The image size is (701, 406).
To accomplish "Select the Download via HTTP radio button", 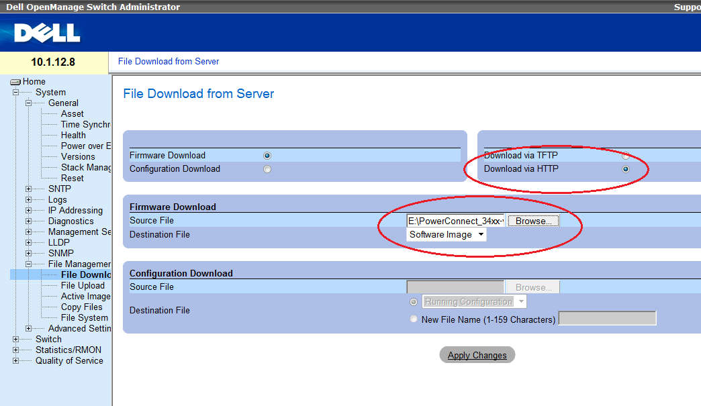I will (x=625, y=169).
